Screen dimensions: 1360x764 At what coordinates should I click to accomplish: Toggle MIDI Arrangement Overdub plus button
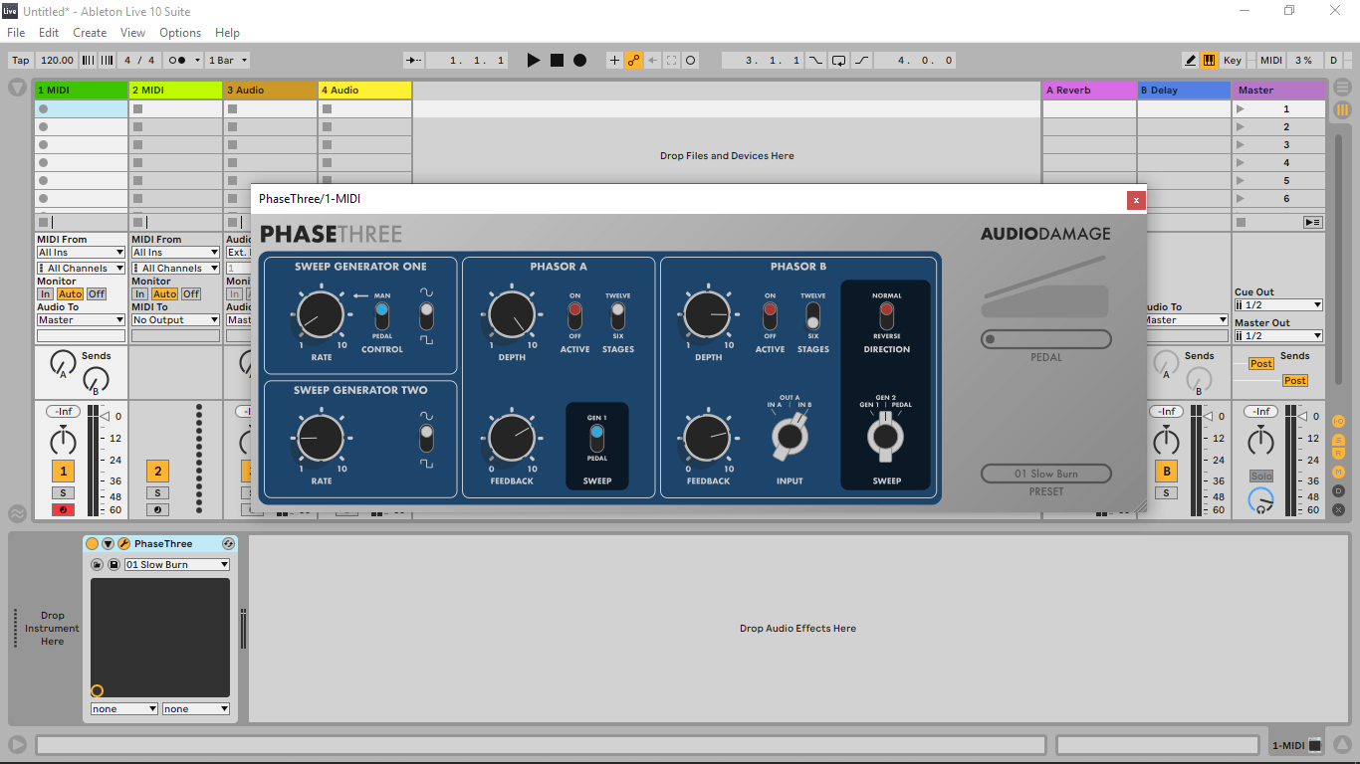click(x=614, y=61)
